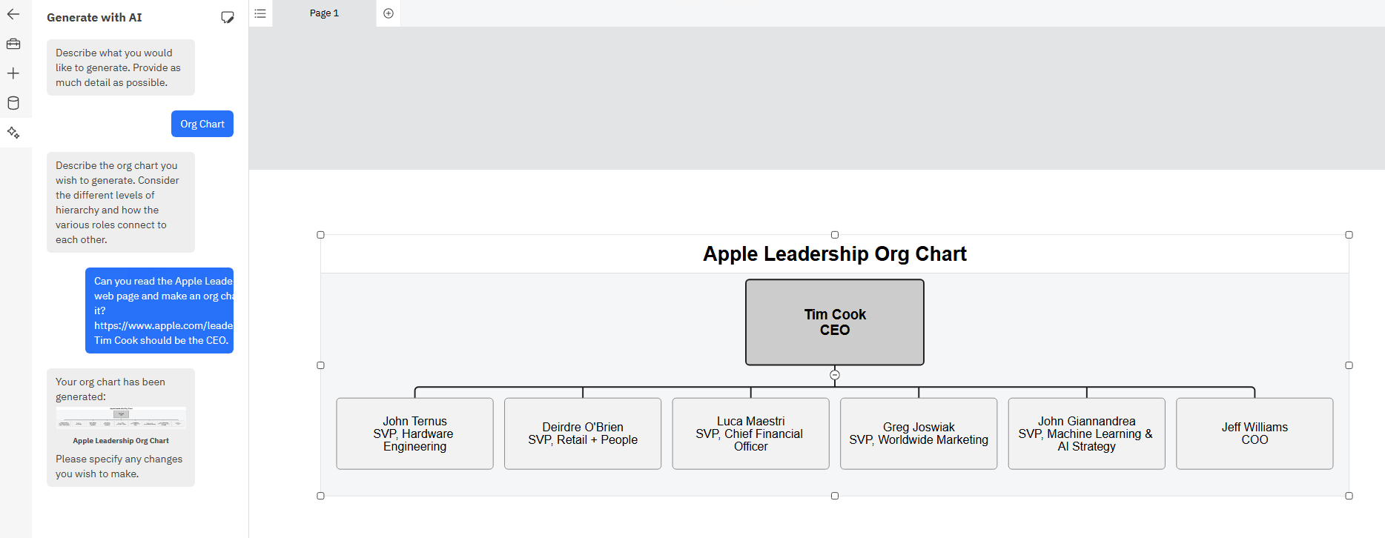The width and height of the screenshot is (1385, 538).
Task: Click the Apple Leadership Org Chart title
Action: 835,254
